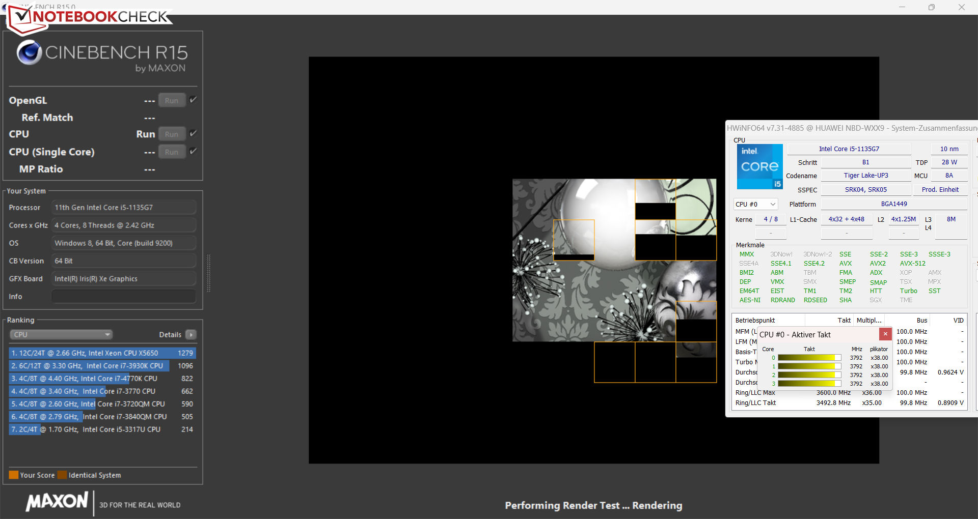978x519 pixels.
Task: Click the panel resize grip handle
Action: point(208,273)
